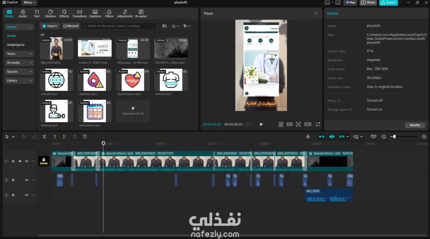Enter fullscreen preview in Player
This screenshot has height=239, width=430.
[318, 124]
